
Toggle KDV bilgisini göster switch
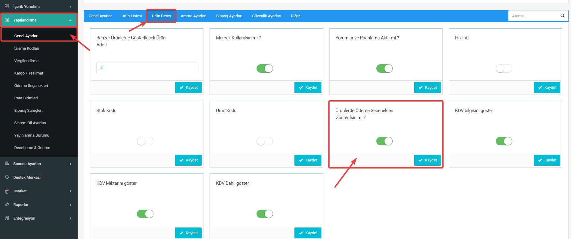504,141
